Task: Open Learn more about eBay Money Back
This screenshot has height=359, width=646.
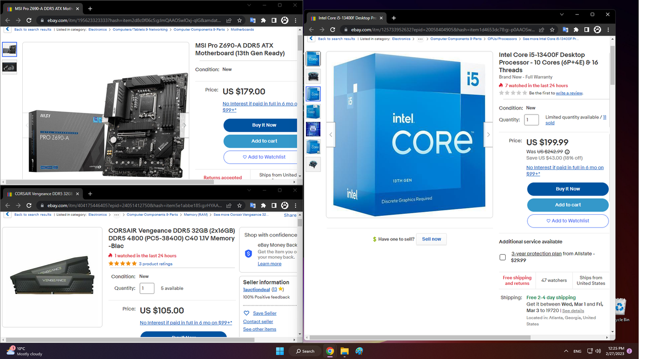Action: pos(270,264)
